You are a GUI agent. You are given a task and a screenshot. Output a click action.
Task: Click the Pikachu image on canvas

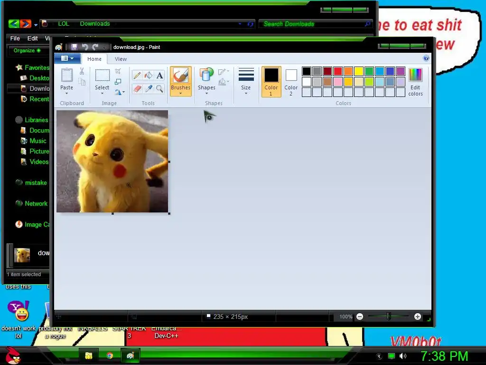tap(112, 162)
